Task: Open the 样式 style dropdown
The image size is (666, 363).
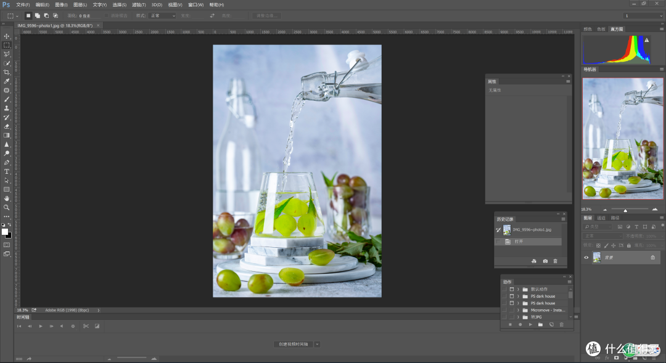Action: click(x=162, y=15)
